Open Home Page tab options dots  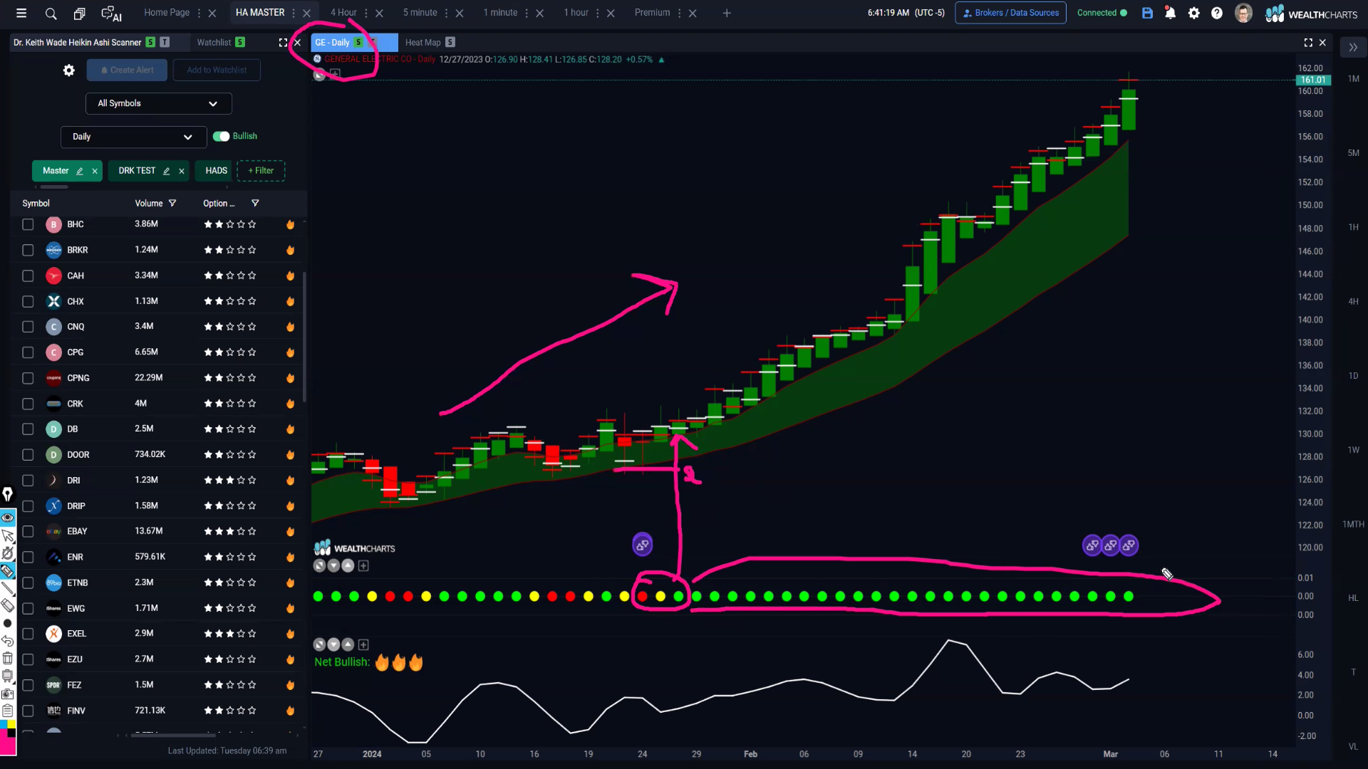point(199,13)
